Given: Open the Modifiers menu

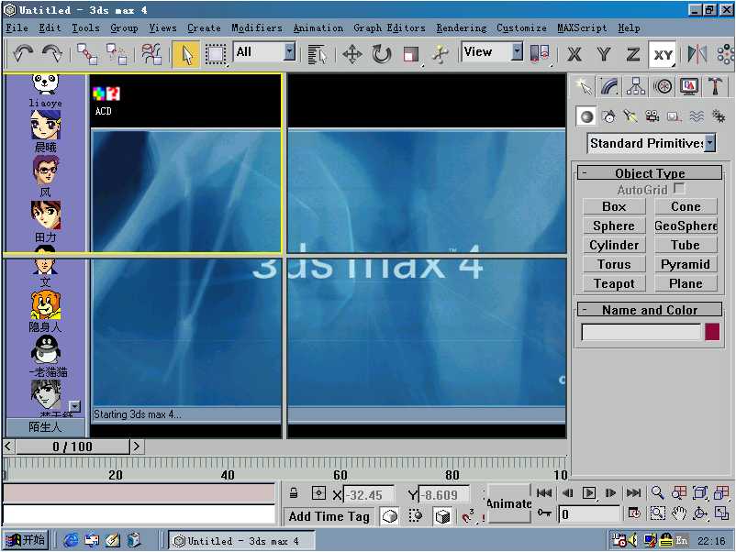Looking at the screenshot, I should [257, 28].
